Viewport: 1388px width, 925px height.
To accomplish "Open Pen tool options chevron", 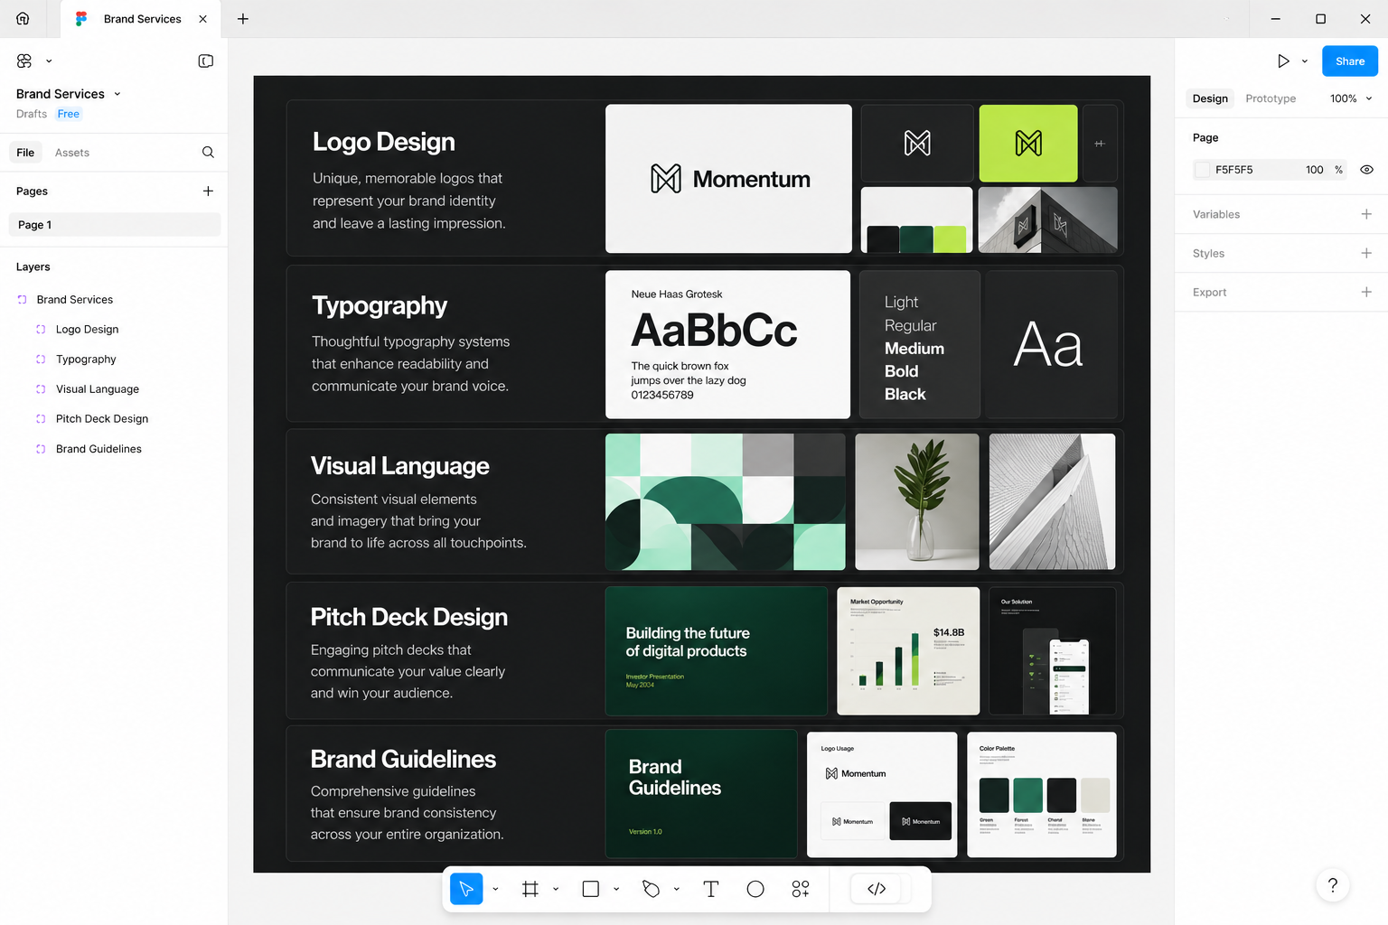I will point(676,889).
